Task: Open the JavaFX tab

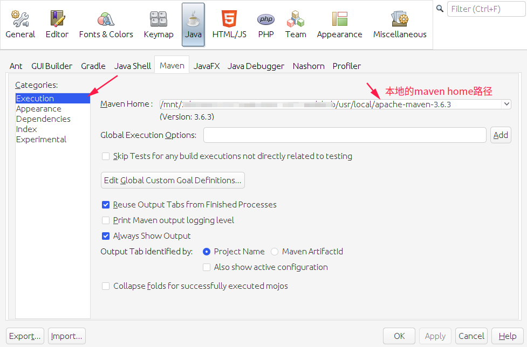Action: pos(206,66)
